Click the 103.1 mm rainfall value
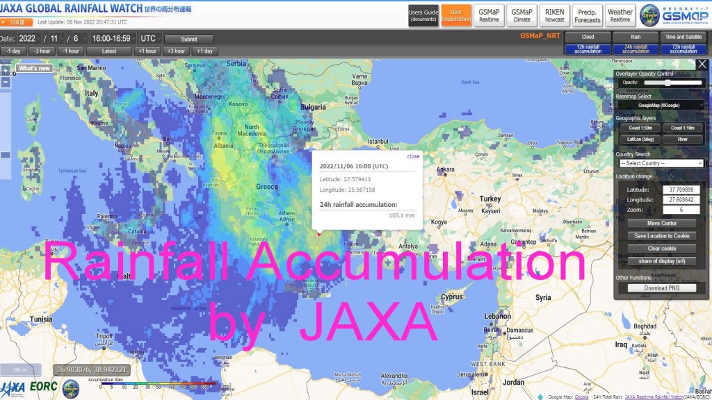The height and width of the screenshot is (400, 712). [402, 215]
